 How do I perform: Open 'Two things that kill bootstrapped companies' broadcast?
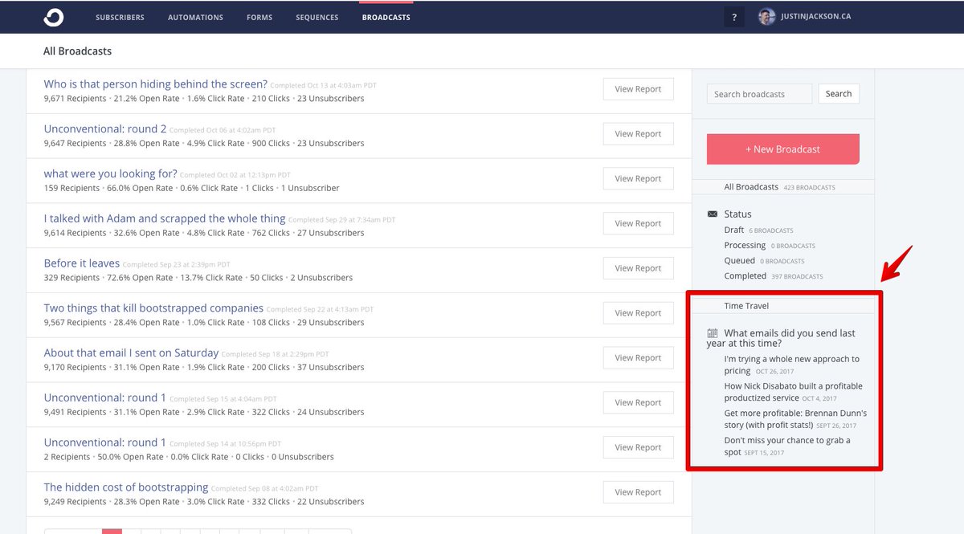point(153,308)
